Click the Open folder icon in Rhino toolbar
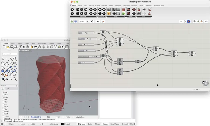 (8, 47)
